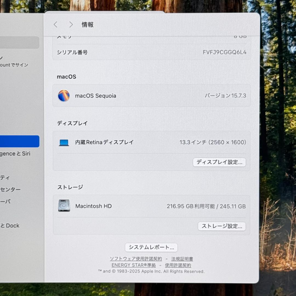Click the シリアル番号 row
The width and height of the screenshot is (296, 296).
[151, 52]
